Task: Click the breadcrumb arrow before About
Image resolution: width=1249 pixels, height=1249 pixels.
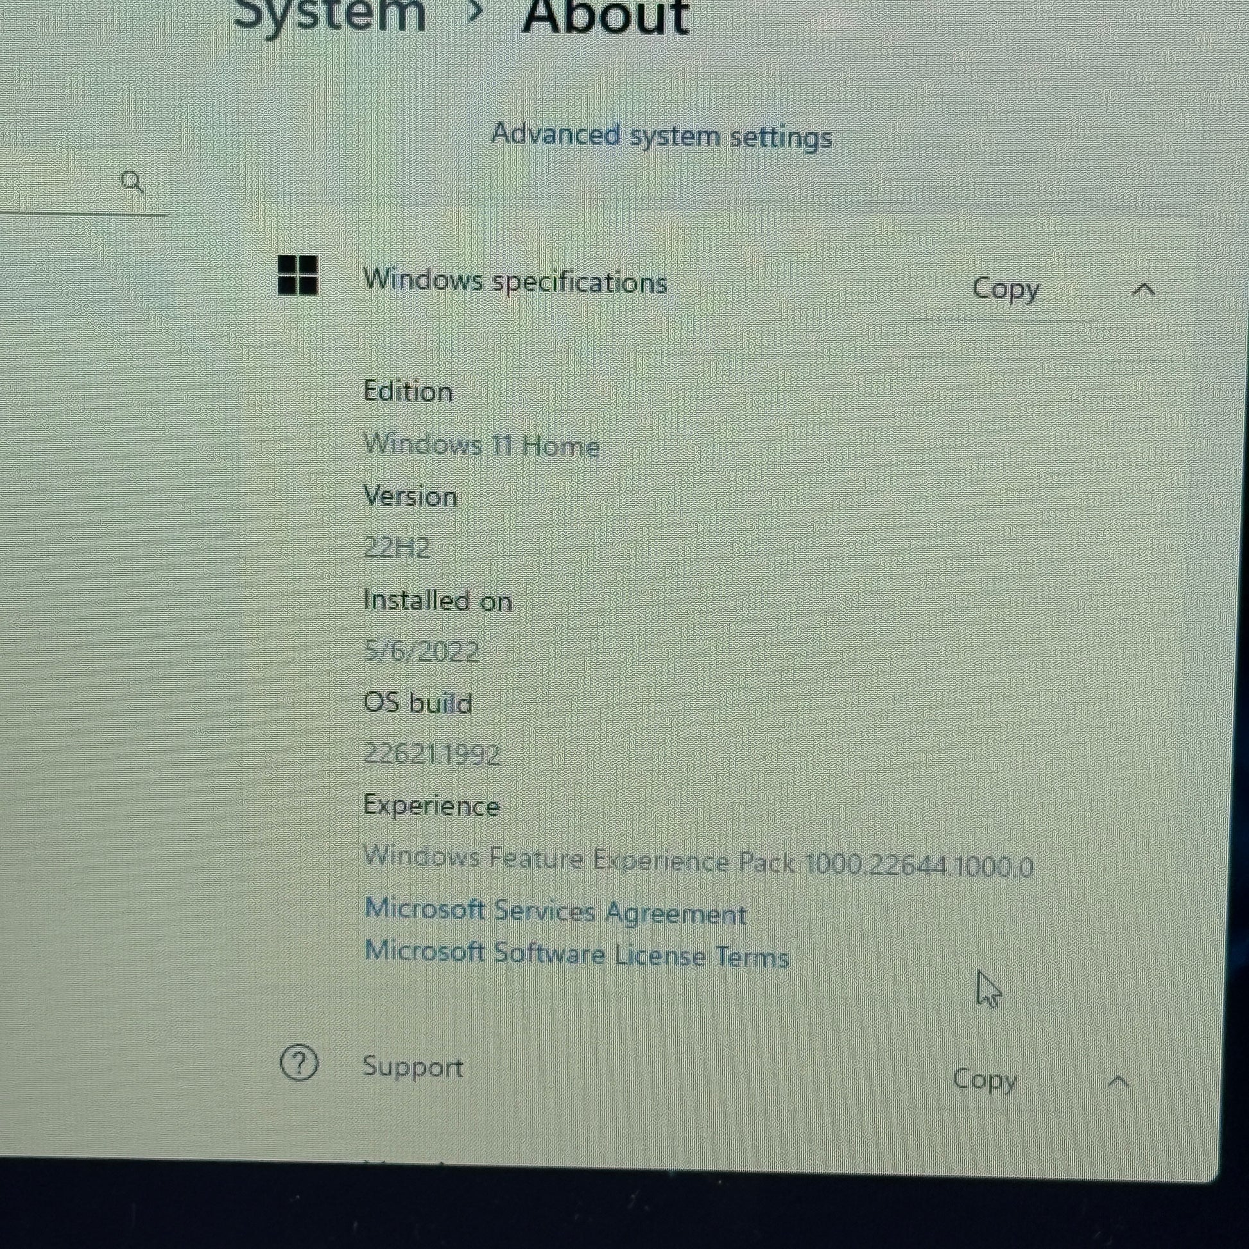Action: pyautogui.click(x=474, y=12)
